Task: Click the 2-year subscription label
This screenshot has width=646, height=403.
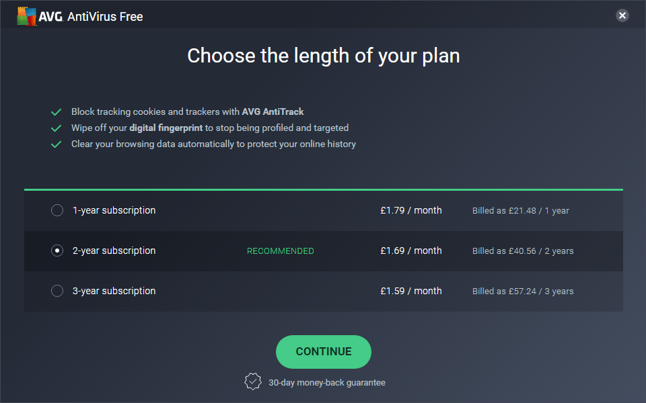Action: tap(114, 251)
